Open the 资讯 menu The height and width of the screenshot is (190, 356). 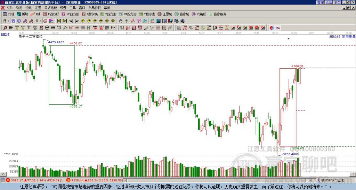click(x=29, y=8)
